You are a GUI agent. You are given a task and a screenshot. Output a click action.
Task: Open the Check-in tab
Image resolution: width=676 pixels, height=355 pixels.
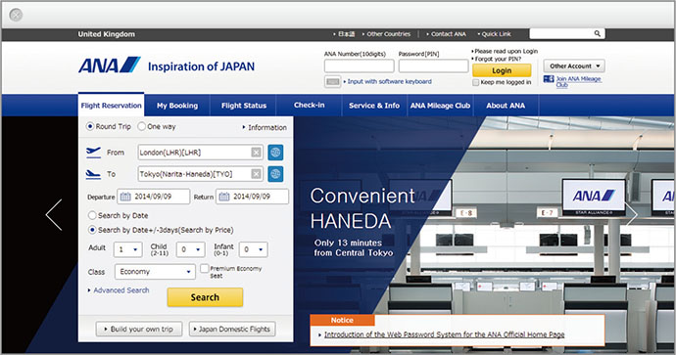click(310, 105)
